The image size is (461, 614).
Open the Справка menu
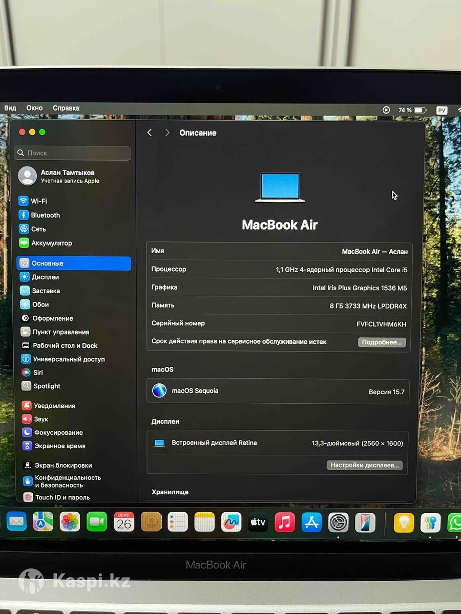pyautogui.click(x=66, y=108)
